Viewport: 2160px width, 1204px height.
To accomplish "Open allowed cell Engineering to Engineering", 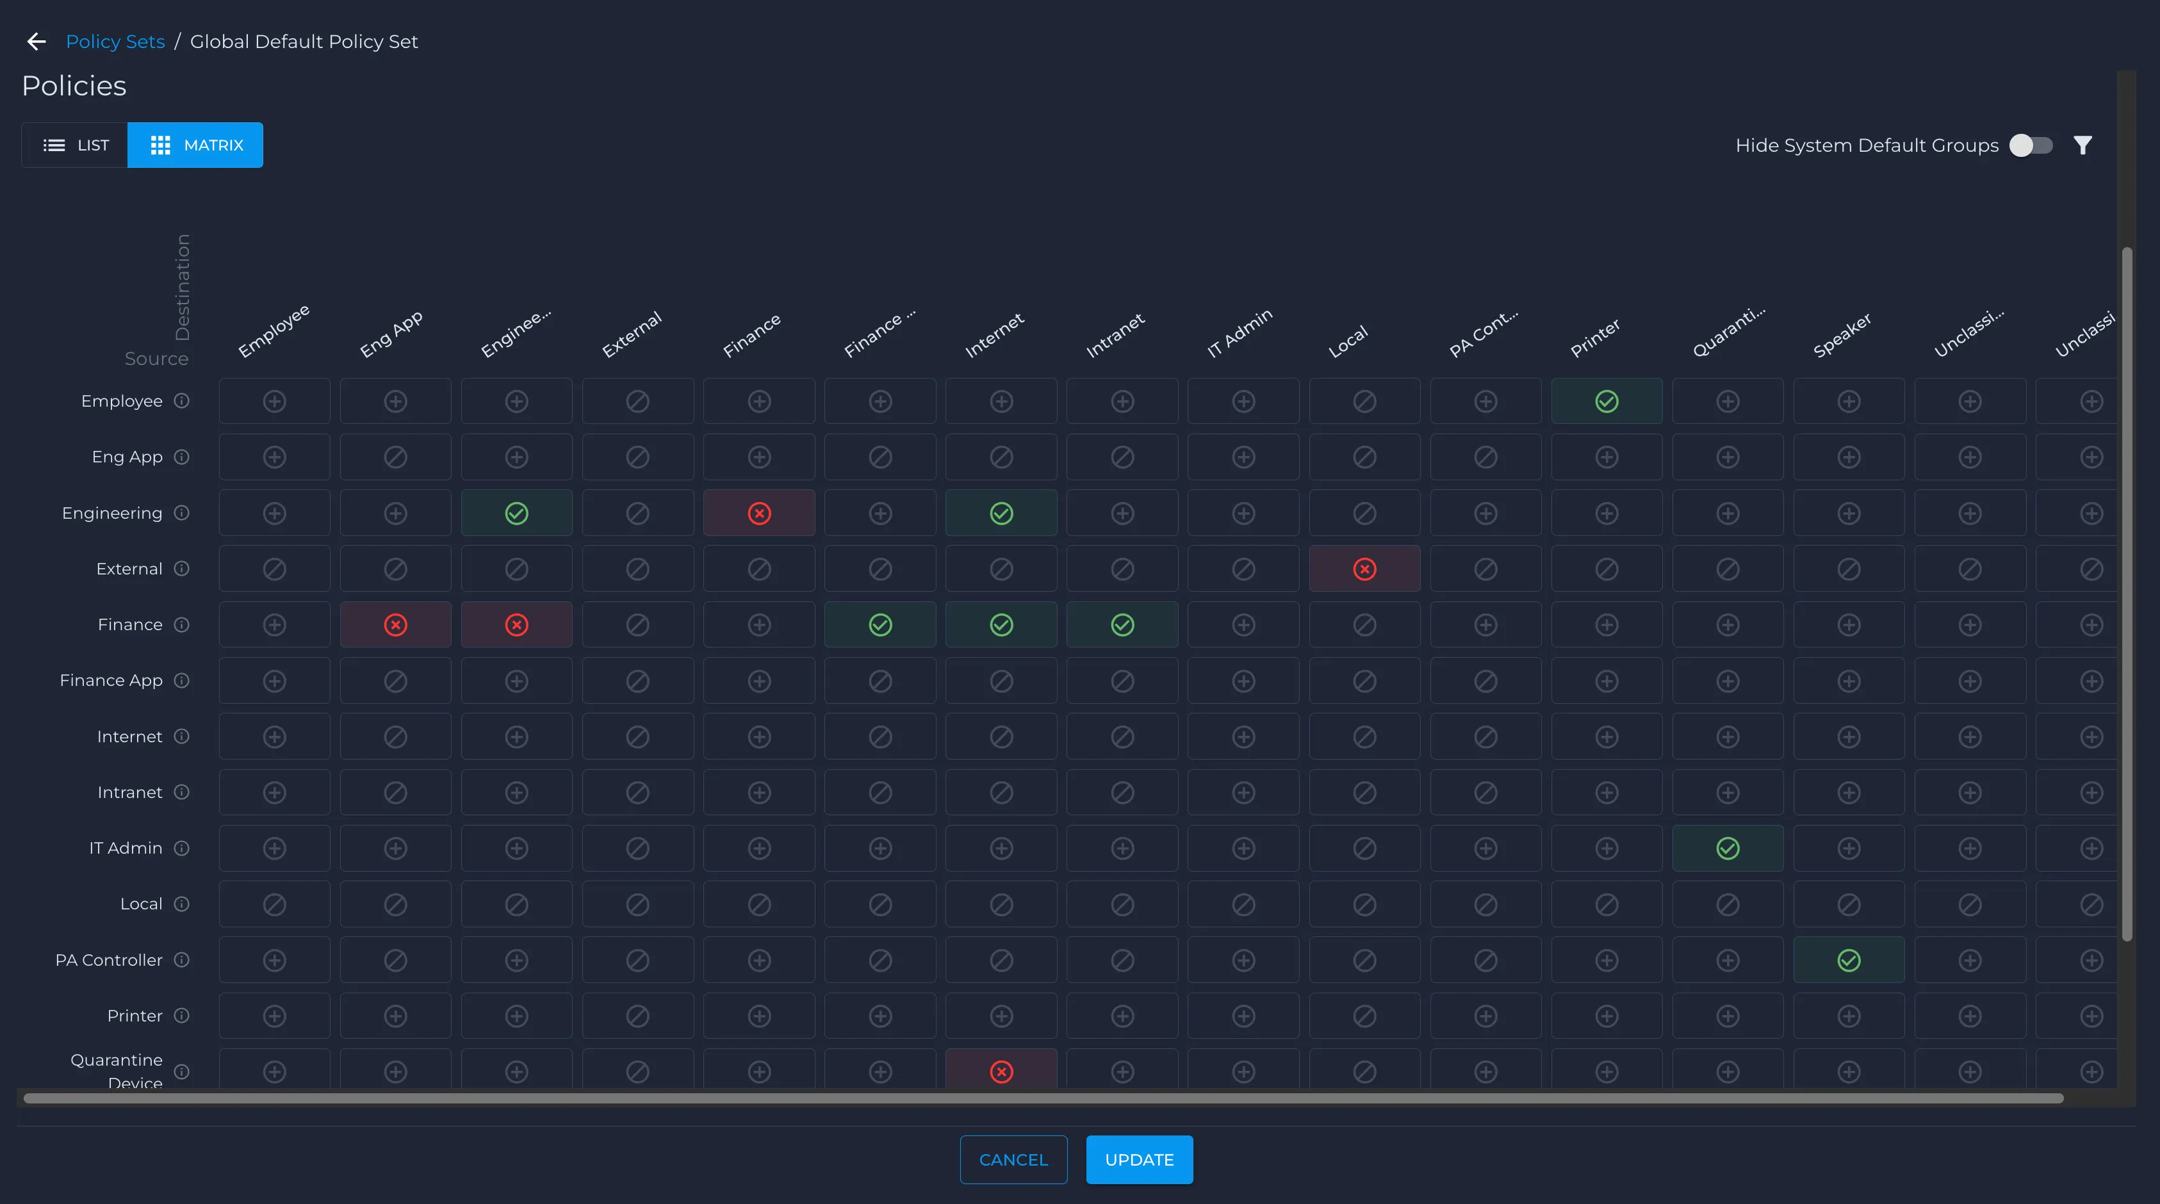I will (516, 513).
